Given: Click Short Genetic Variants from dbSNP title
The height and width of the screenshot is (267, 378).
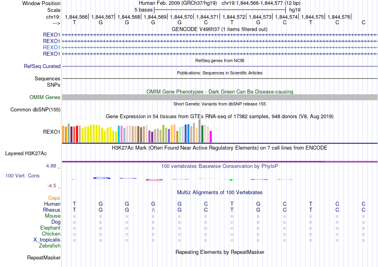Looking at the screenshot, I should point(220,104).
